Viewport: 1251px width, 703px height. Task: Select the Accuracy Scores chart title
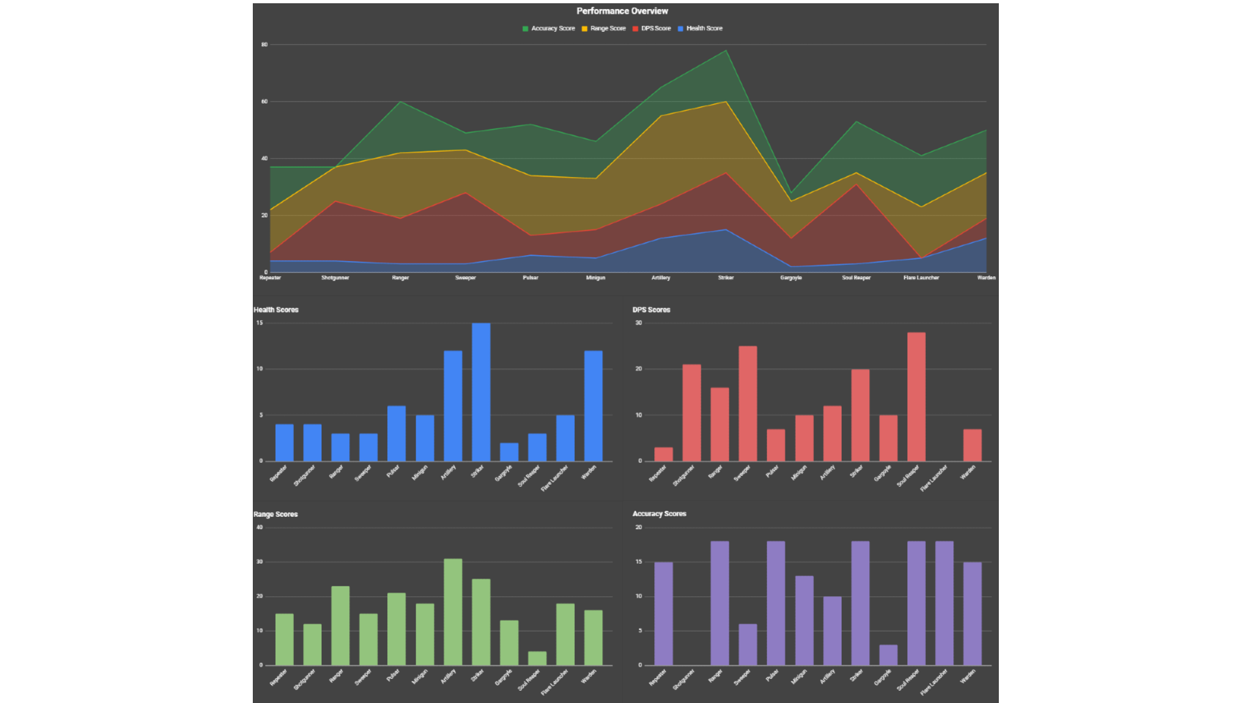pyautogui.click(x=659, y=514)
